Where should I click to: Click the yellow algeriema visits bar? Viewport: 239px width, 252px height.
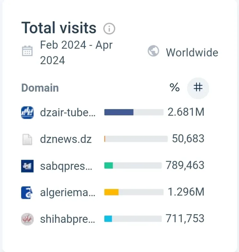point(111,192)
